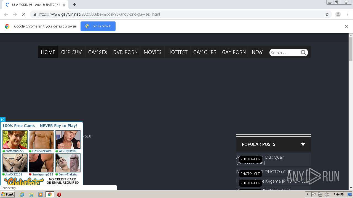The height and width of the screenshot is (198, 353).
Task: Open Action Center flag icon
Action: [314, 194]
